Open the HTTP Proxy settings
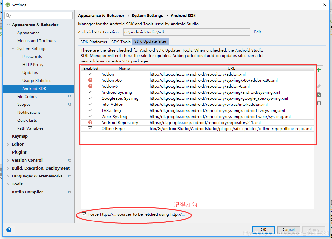The width and height of the screenshot is (332, 239). (x=33, y=65)
